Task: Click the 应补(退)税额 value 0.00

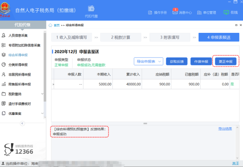Action: tap(225, 84)
